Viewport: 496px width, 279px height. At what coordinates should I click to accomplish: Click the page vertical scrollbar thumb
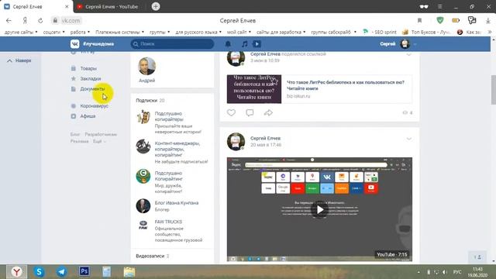click(x=493, y=90)
